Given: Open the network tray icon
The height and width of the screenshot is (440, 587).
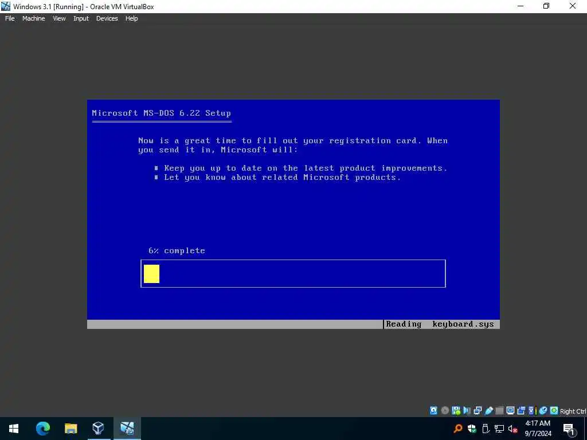Looking at the screenshot, I should (499, 429).
